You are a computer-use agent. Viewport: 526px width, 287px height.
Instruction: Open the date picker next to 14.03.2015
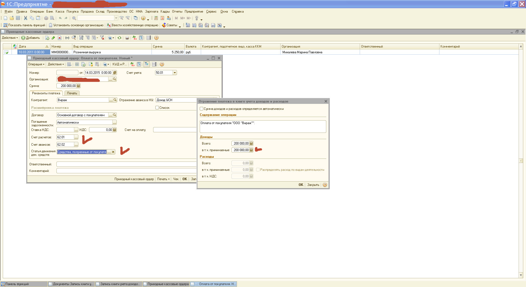click(x=115, y=73)
